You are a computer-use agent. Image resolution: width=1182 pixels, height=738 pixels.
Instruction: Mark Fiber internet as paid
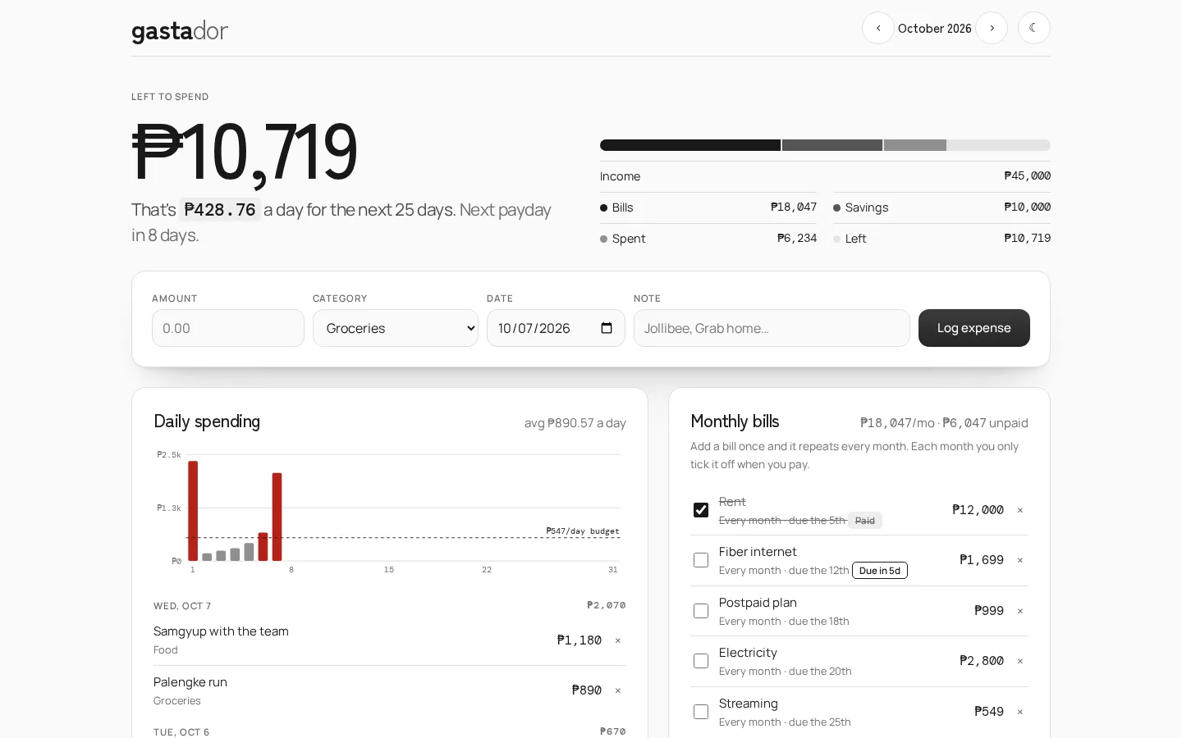click(x=701, y=560)
